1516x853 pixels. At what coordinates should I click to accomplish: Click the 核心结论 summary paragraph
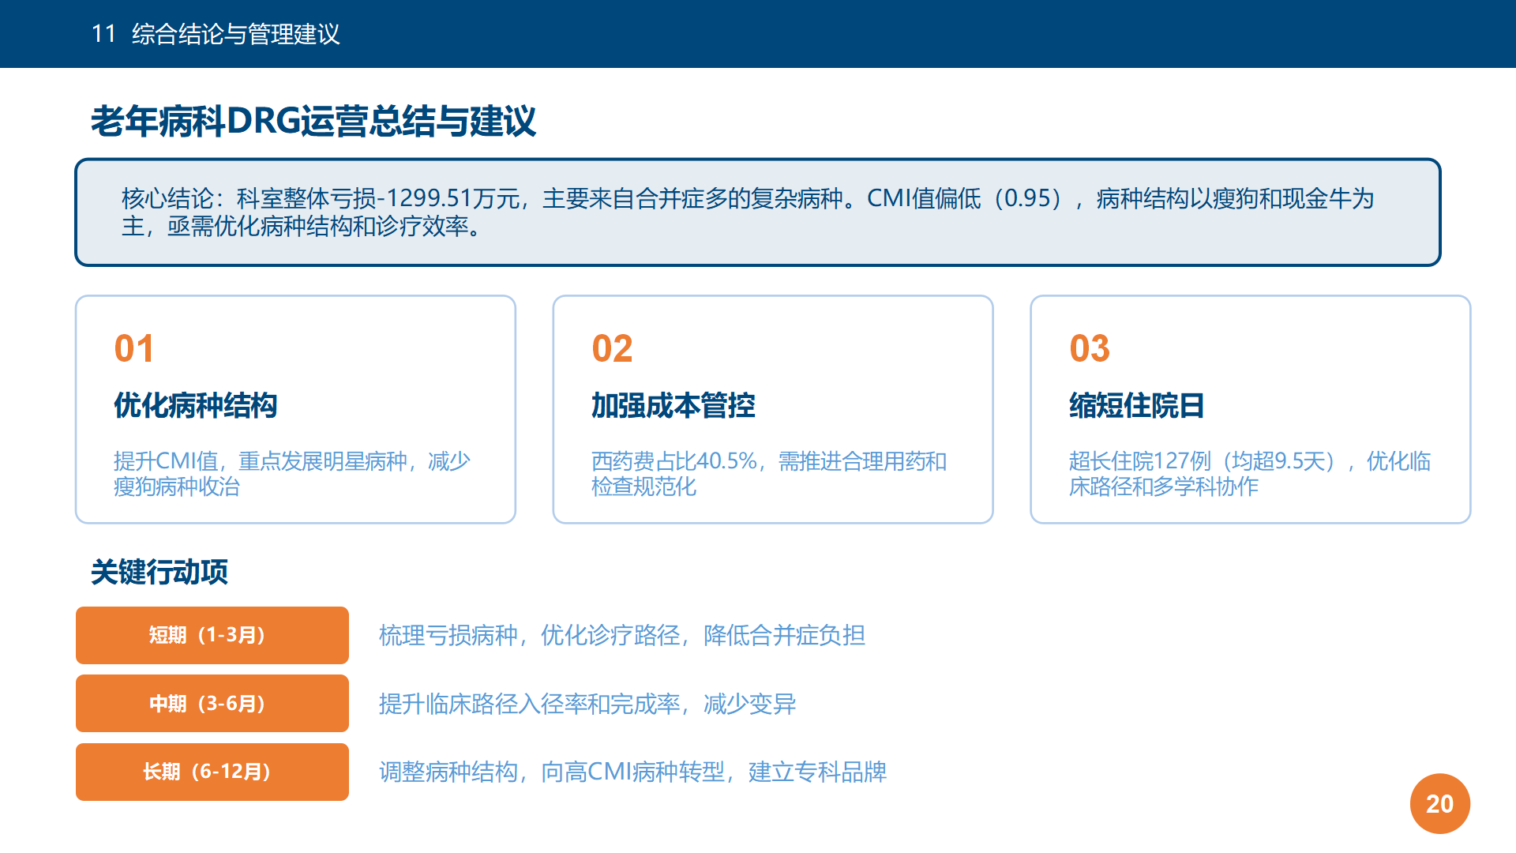(748, 212)
